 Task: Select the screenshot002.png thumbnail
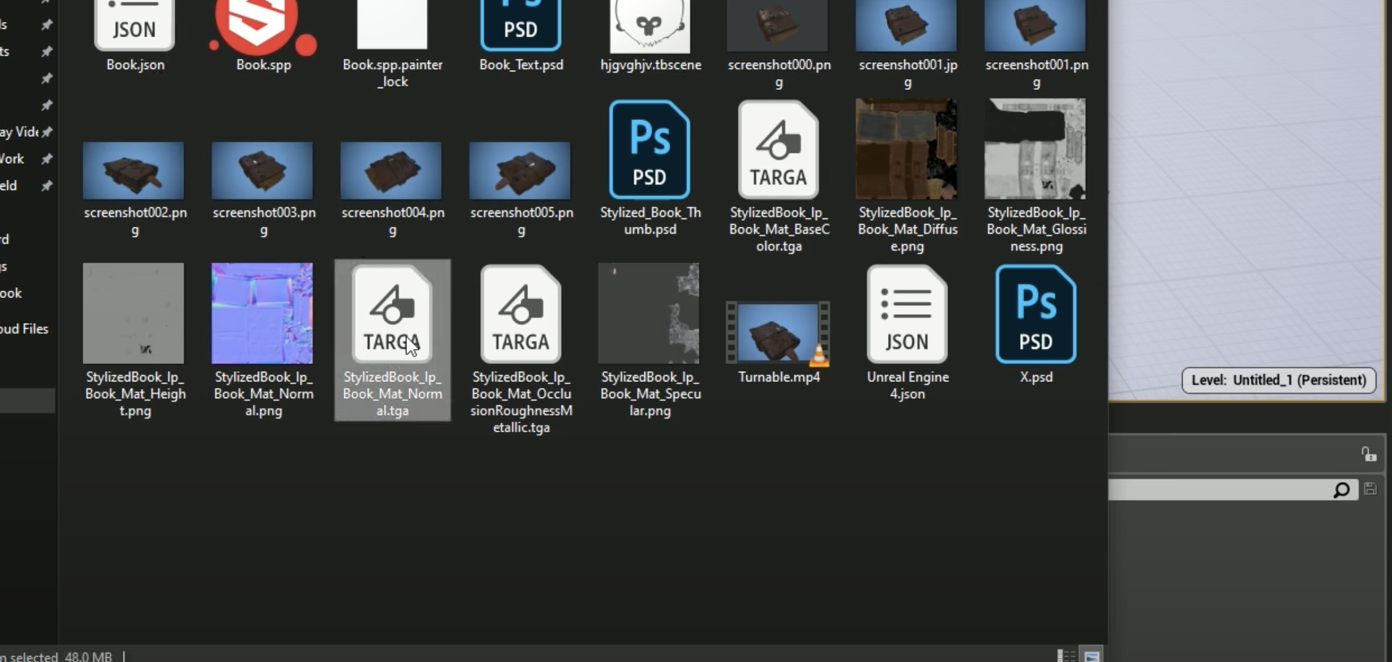coord(133,171)
